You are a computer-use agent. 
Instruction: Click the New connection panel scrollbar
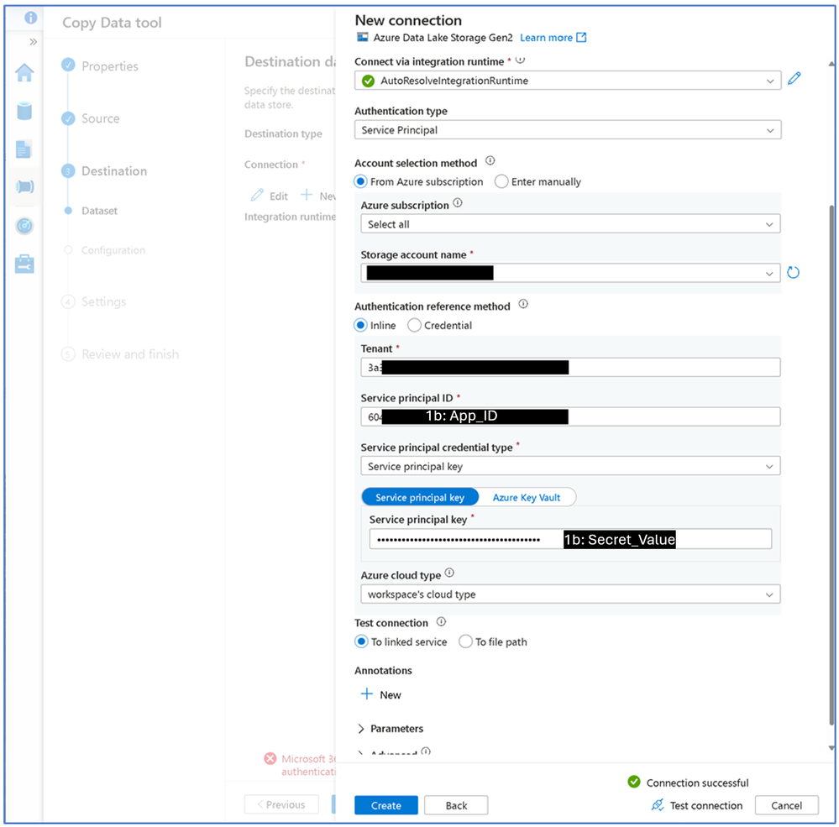tap(831, 464)
